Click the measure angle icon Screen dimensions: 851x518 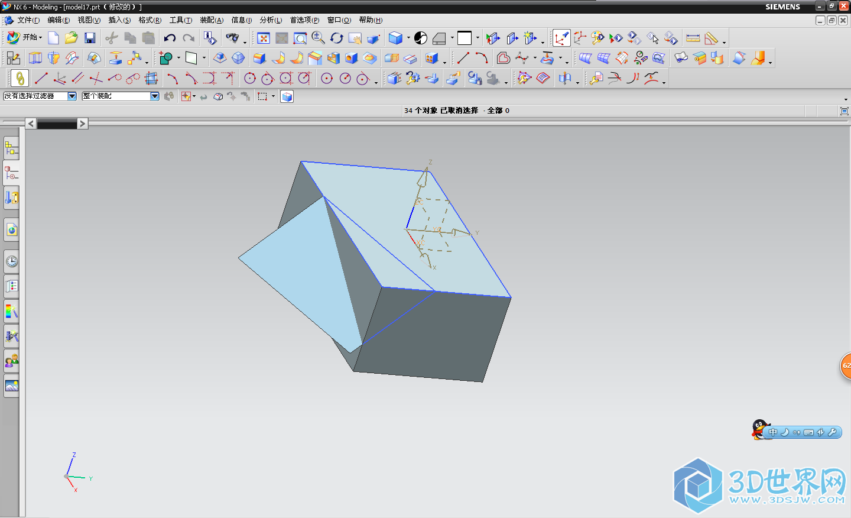[712, 38]
